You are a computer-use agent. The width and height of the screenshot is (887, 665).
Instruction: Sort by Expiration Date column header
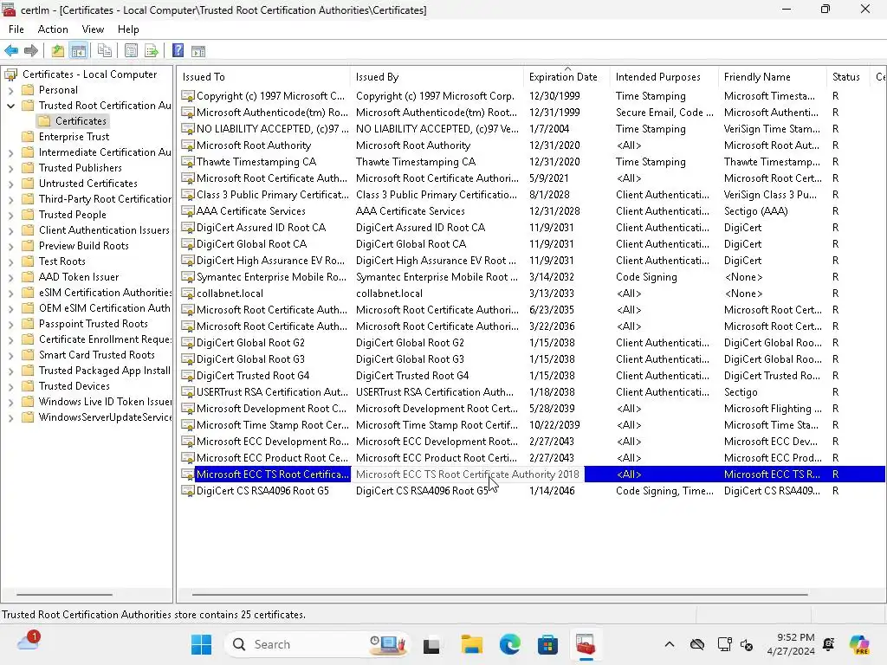pos(567,77)
